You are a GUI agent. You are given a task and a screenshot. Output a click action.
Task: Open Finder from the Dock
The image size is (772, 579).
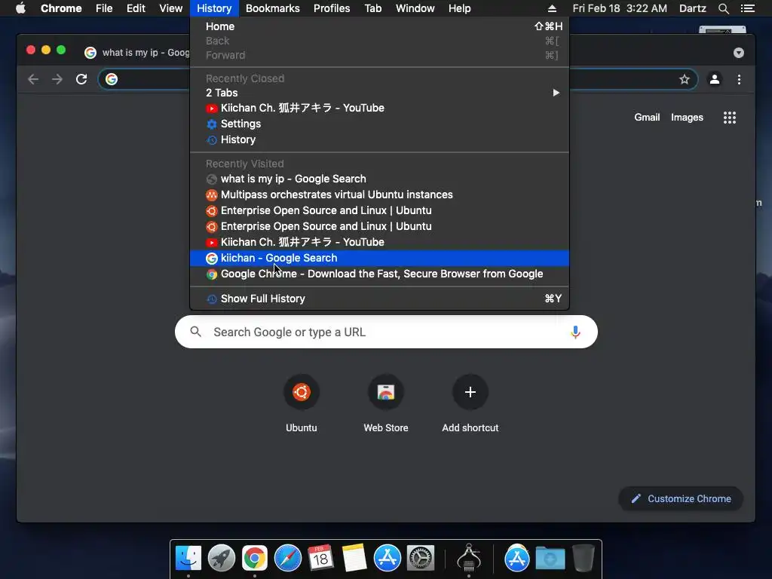[188, 559]
